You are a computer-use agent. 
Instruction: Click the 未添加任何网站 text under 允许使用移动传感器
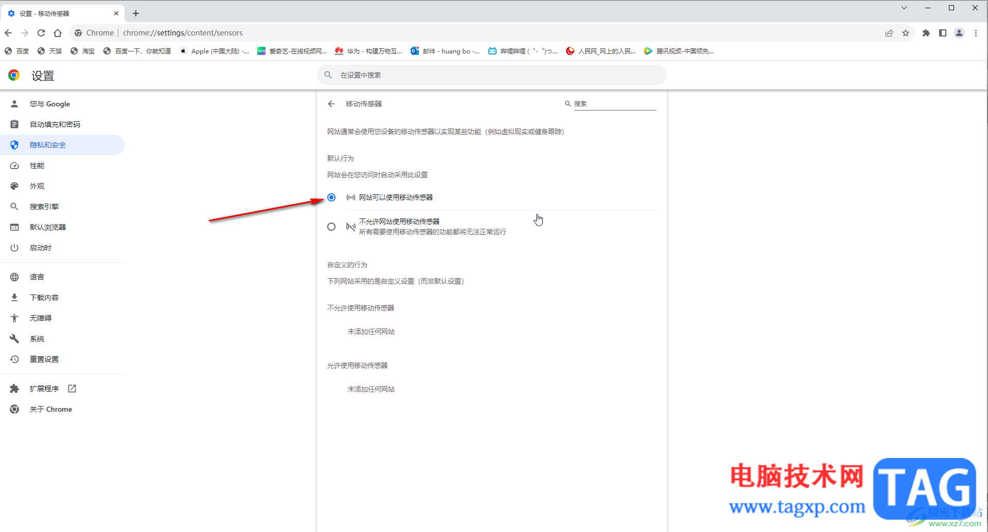point(371,389)
